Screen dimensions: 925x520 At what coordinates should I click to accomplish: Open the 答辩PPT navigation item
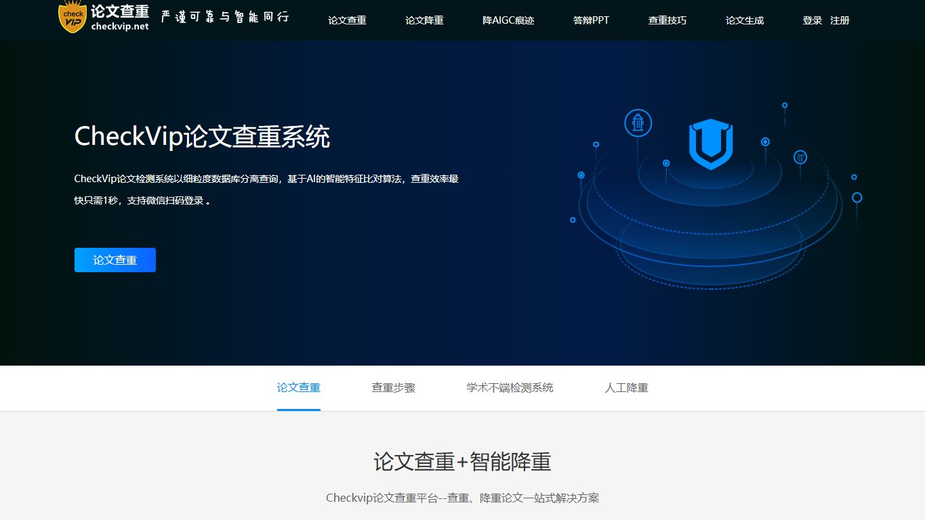coord(591,20)
